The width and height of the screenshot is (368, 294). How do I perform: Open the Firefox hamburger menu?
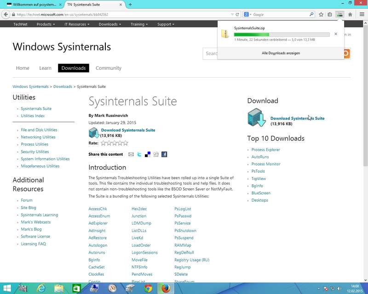362,15
